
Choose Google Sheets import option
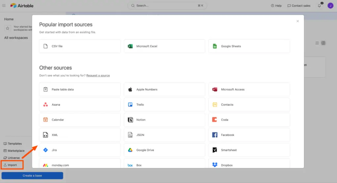point(249,46)
